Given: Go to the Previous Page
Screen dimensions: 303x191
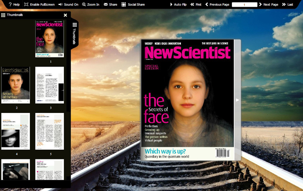Looking at the screenshot, I should click(217, 4).
